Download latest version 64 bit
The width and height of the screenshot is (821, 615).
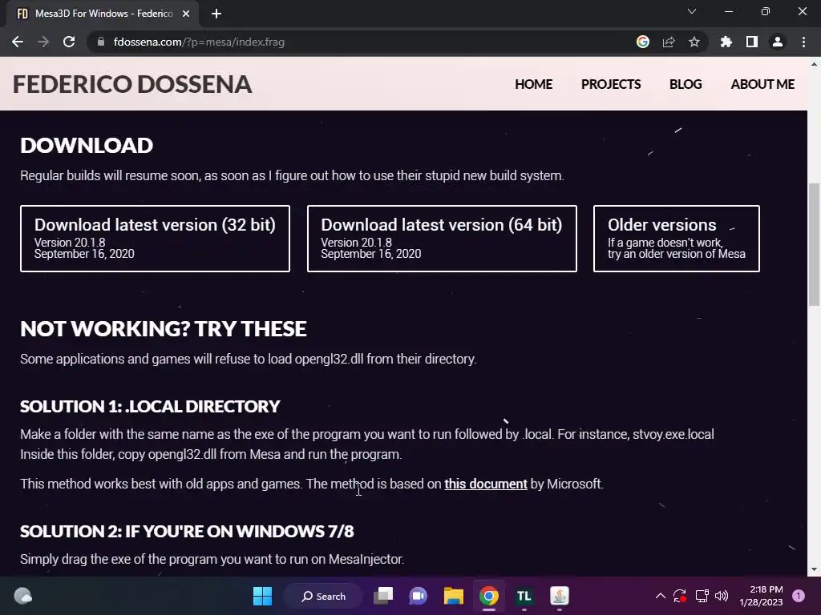coord(442,239)
